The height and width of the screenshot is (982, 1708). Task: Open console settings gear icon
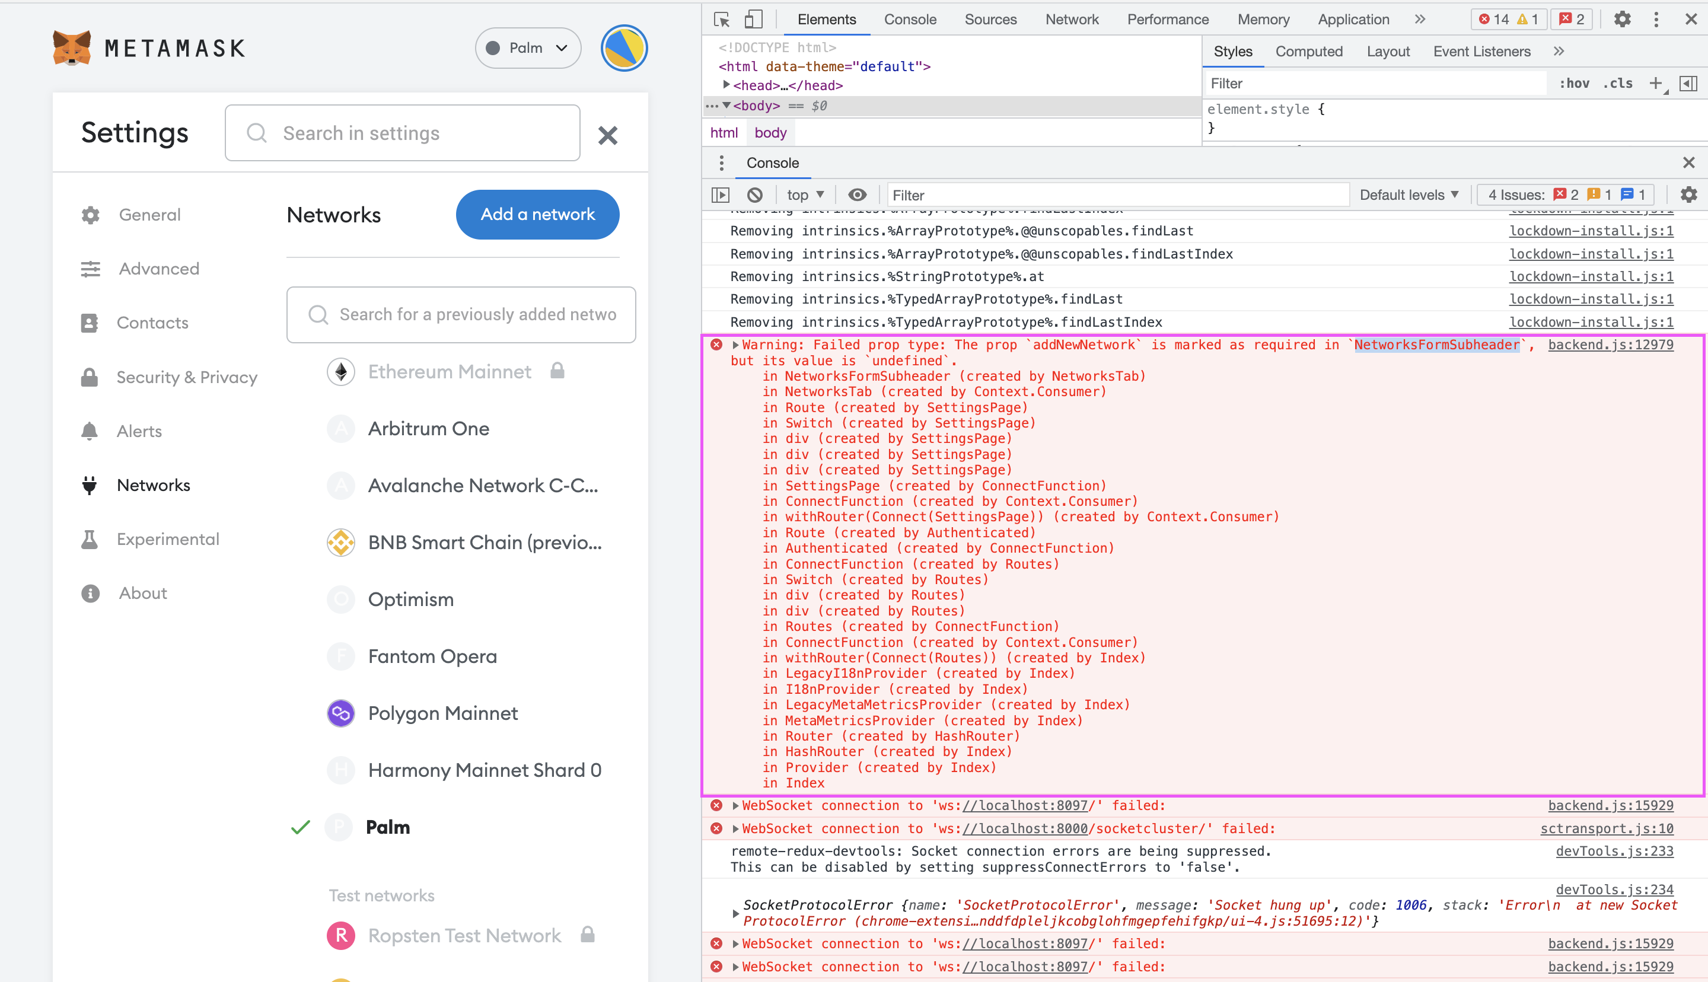(1688, 195)
